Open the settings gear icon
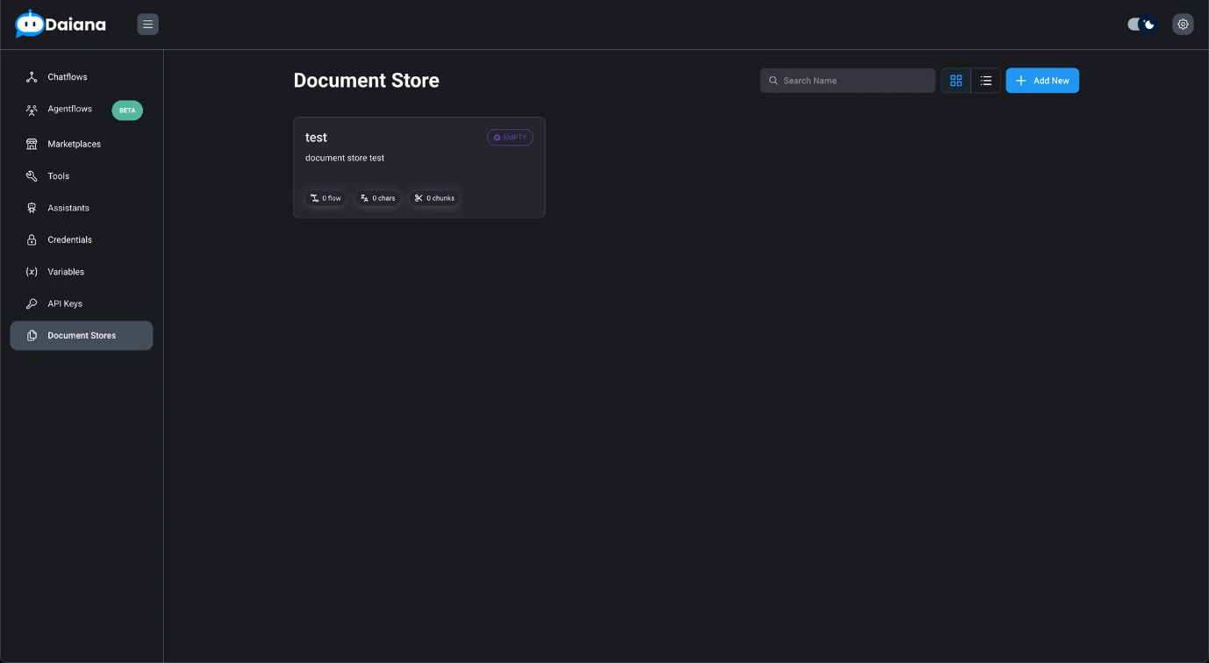Image resolution: width=1209 pixels, height=663 pixels. coord(1183,25)
